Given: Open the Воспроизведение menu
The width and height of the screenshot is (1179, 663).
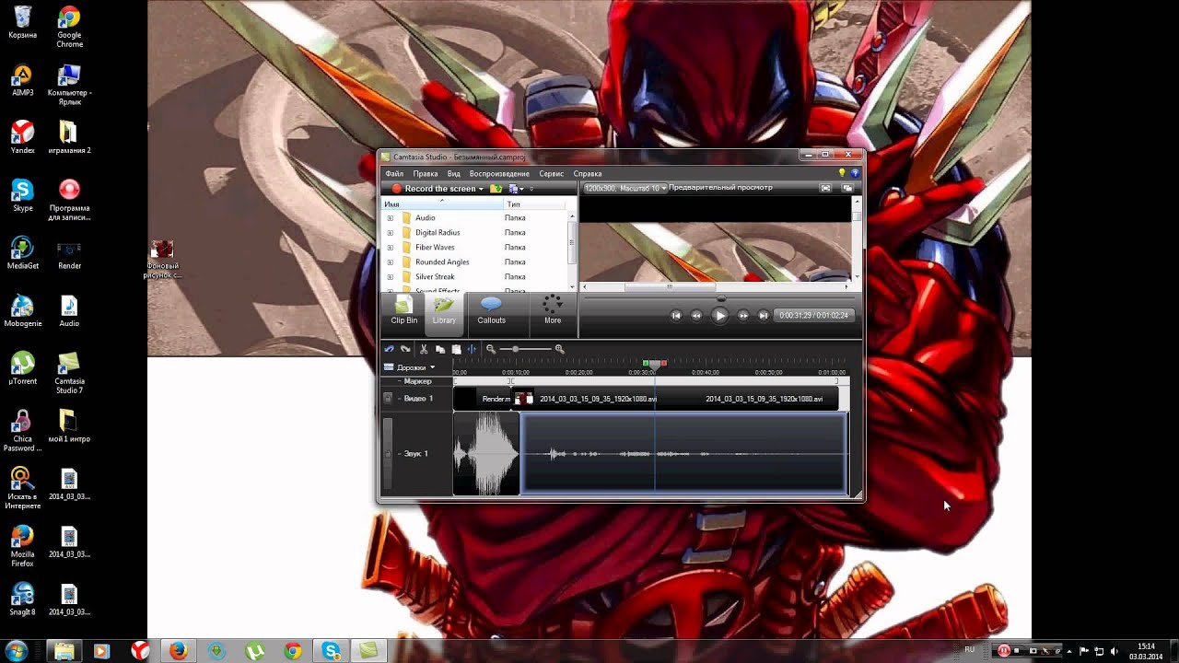Looking at the screenshot, I should pyautogui.click(x=499, y=173).
